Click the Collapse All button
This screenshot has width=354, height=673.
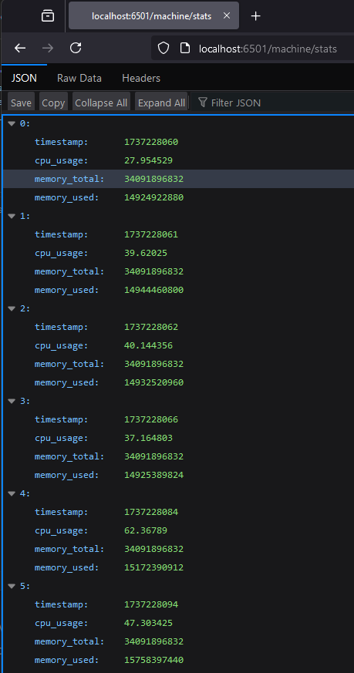click(101, 103)
